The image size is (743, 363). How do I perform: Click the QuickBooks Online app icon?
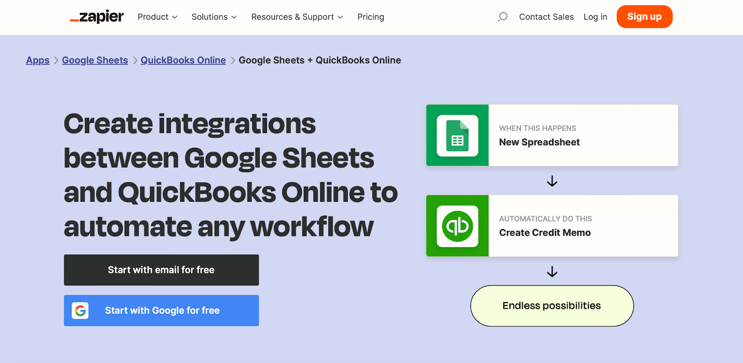(457, 226)
